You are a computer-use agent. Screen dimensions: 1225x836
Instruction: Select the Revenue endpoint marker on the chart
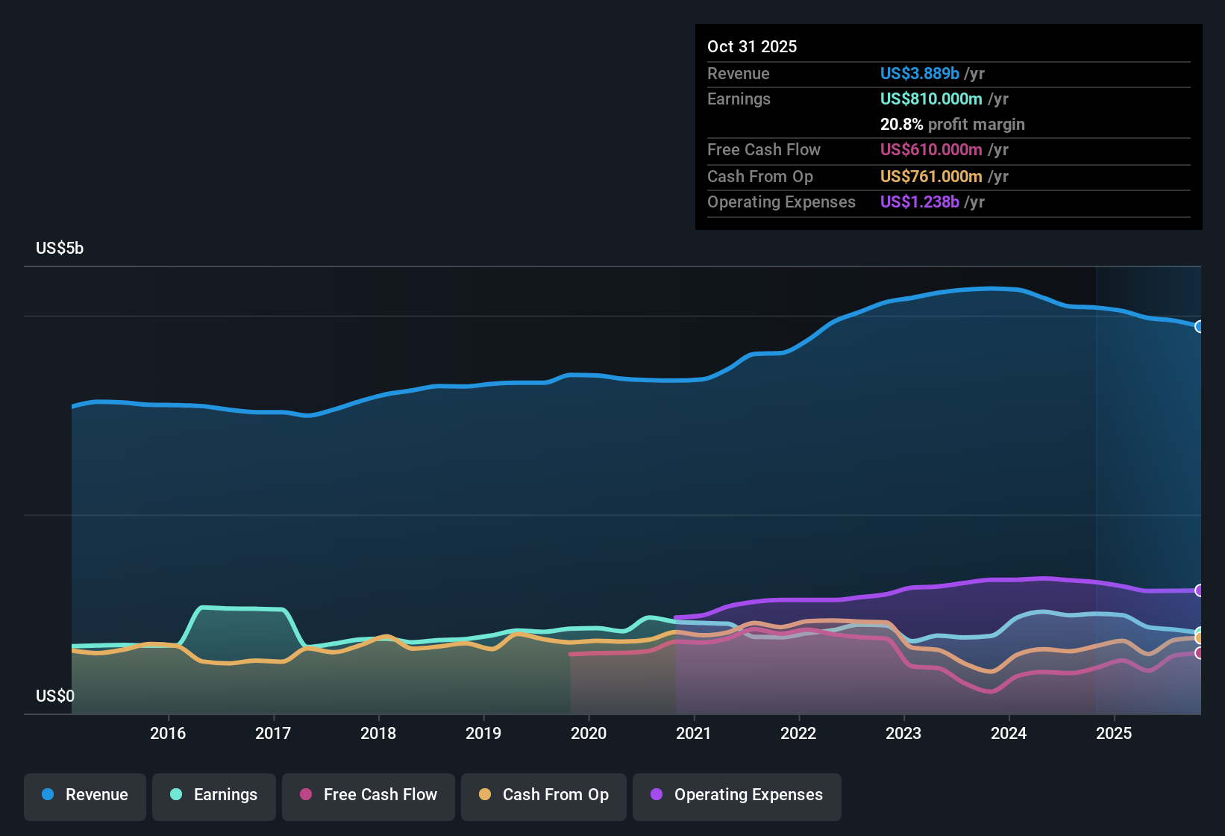point(1200,326)
